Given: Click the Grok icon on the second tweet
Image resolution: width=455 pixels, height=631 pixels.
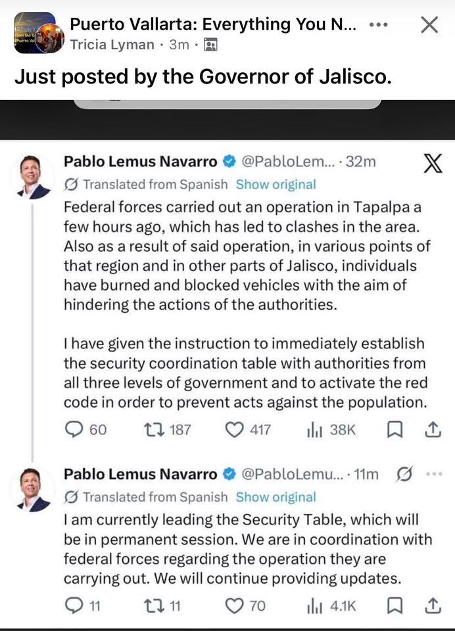Looking at the screenshot, I should (x=405, y=474).
